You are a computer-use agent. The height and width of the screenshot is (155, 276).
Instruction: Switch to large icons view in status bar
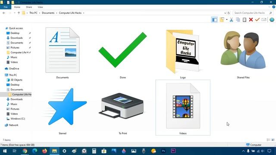click(x=273, y=140)
